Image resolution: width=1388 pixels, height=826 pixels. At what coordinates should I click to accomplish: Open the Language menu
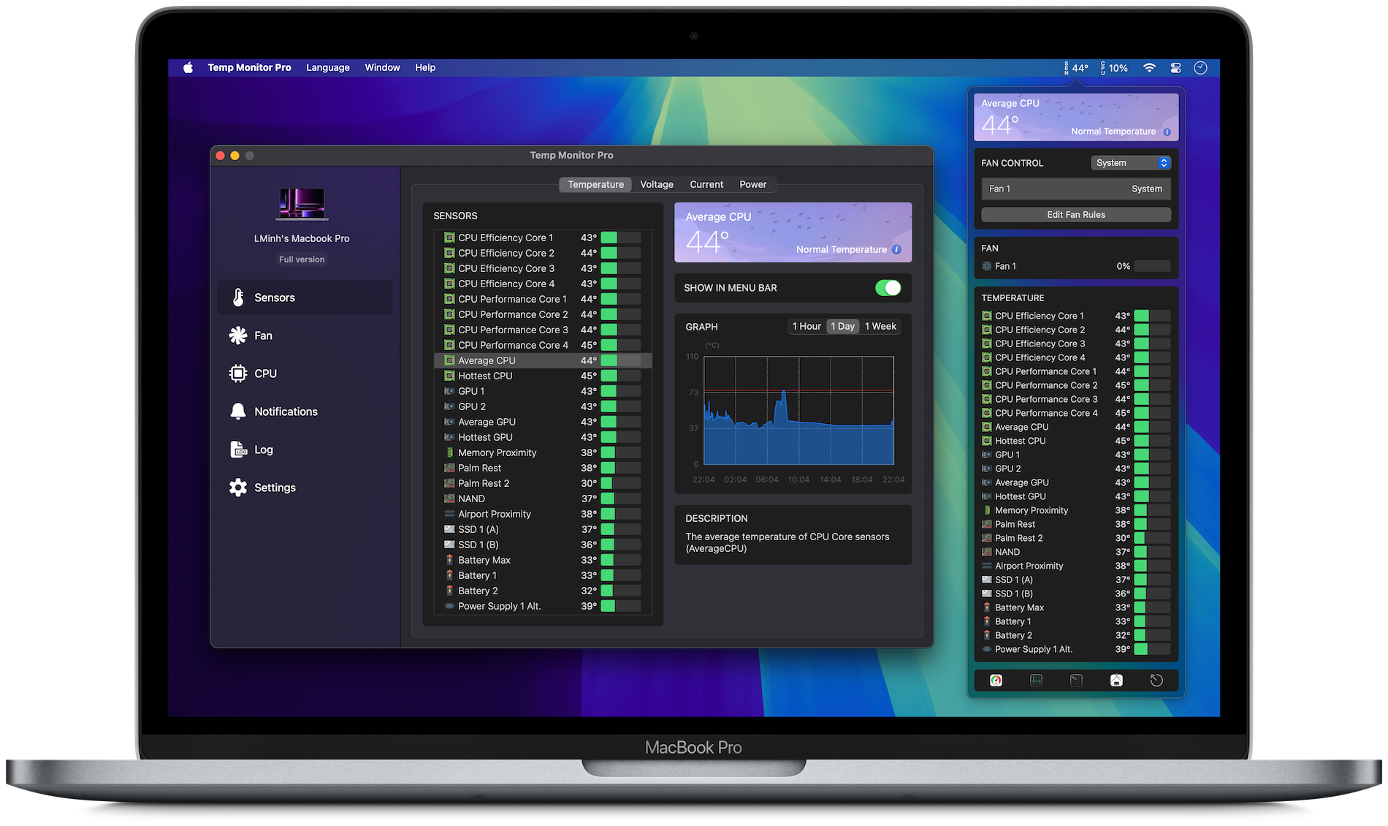click(x=327, y=67)
